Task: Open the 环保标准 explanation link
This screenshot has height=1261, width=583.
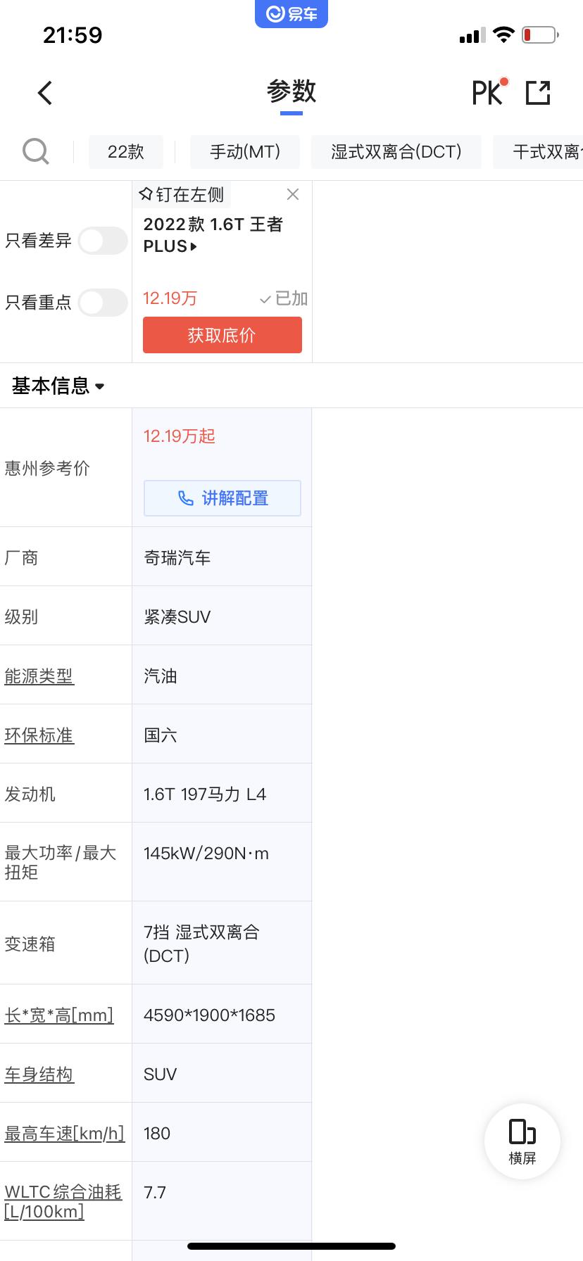Action: tap(39, 735)
